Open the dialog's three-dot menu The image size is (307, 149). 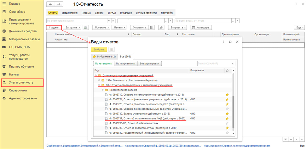[223, 42]
